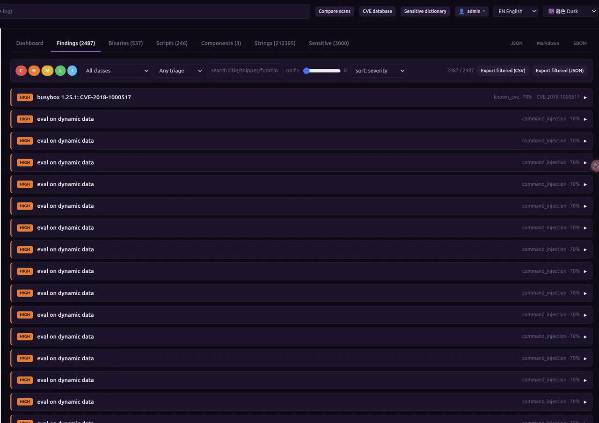The height and width of the screenshot is (423, 599).
Task: Open the EN English language selector
Action: click(x=516, y=11)
